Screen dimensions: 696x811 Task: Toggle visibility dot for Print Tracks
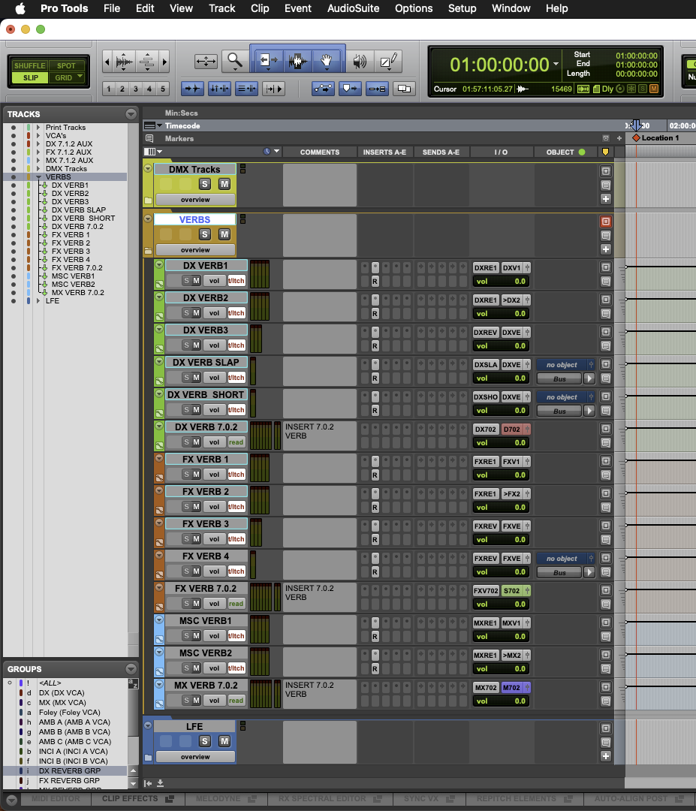click(x=14, y=127)
